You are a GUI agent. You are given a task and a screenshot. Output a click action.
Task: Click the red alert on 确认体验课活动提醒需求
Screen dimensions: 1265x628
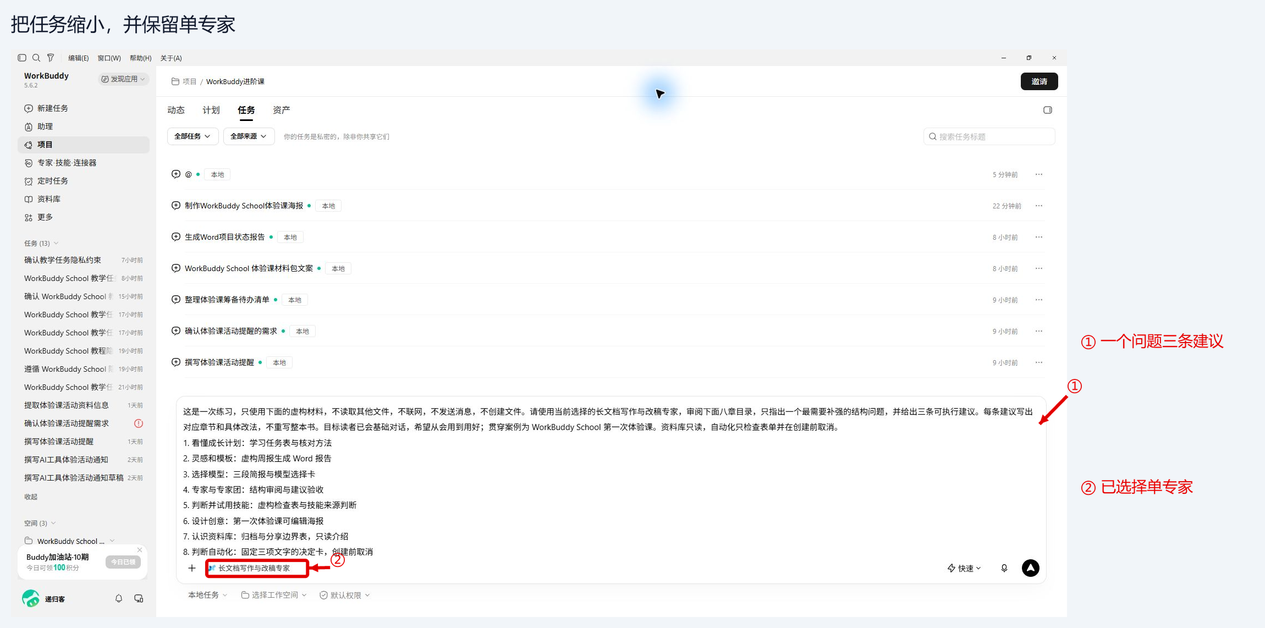139,423
